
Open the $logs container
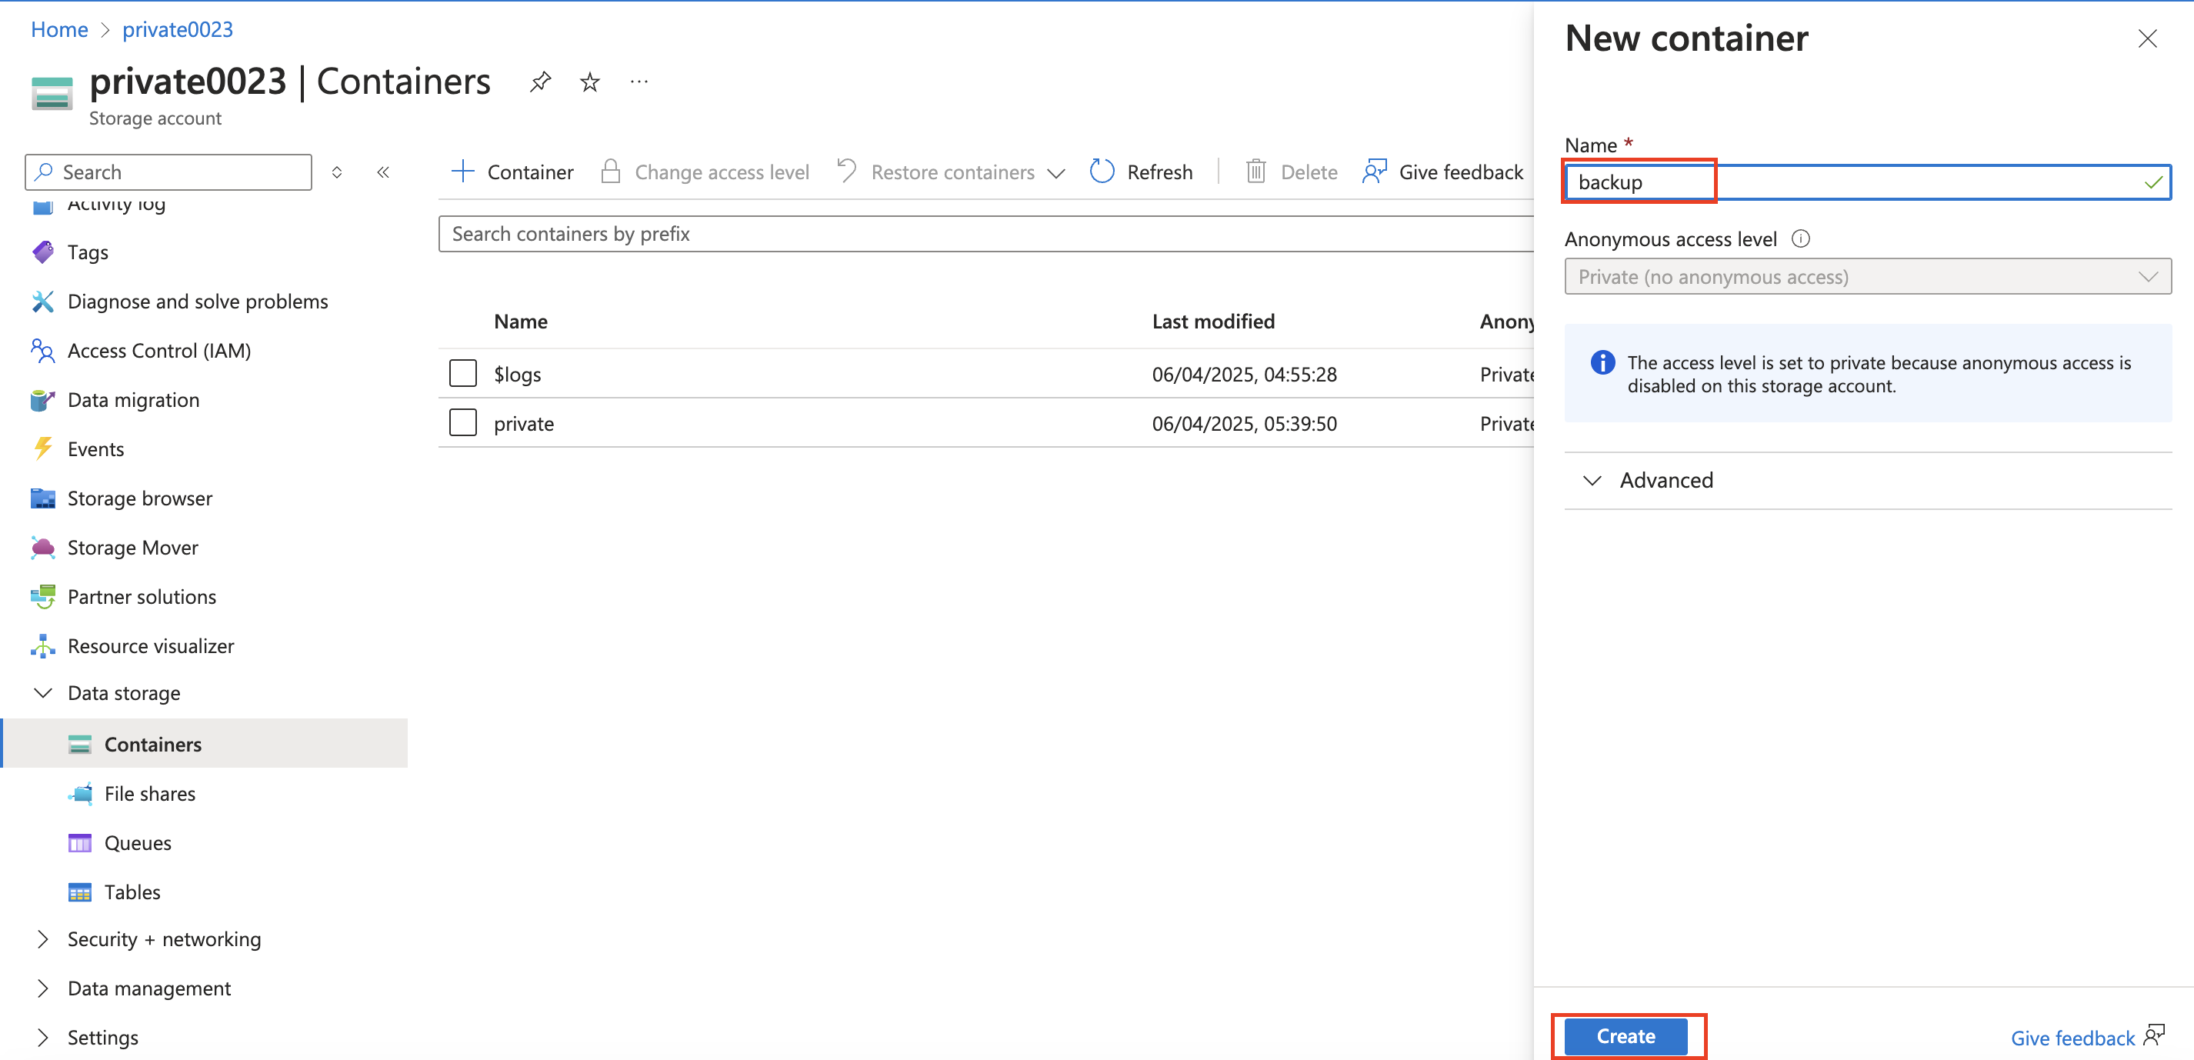click(518, 374)
